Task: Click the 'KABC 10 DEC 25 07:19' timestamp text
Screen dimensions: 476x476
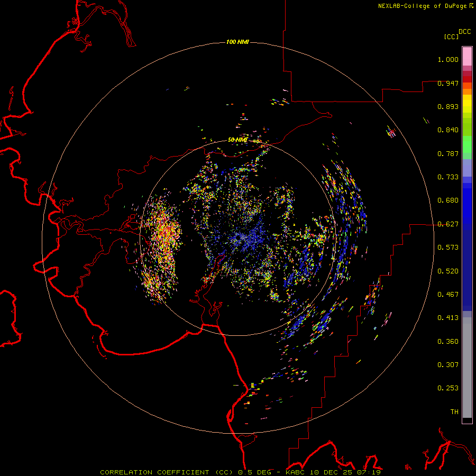Action: pos(333,472)
